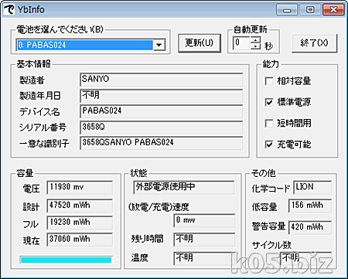Click the 現在 label in capacity group
Viewport: 348px width, 279px height.
31,241
